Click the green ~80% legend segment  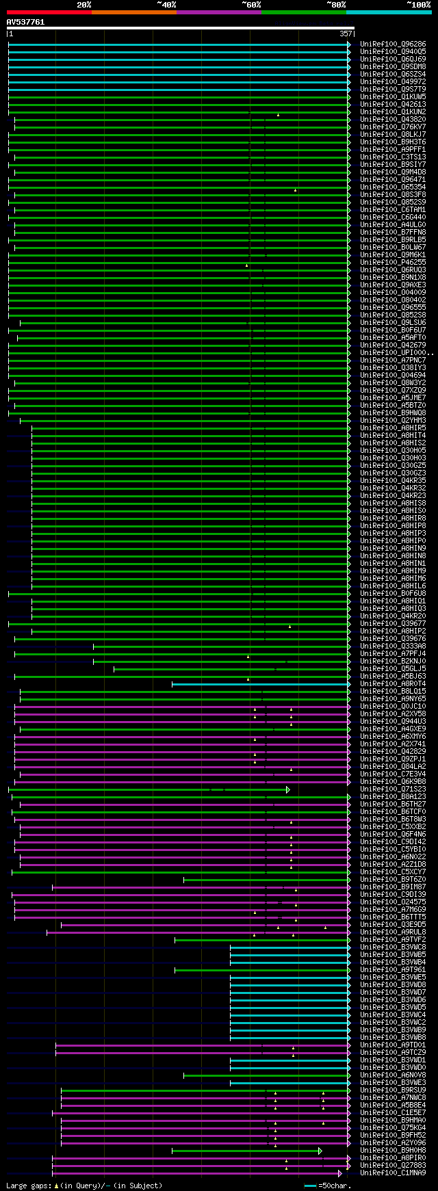point(304,12)
